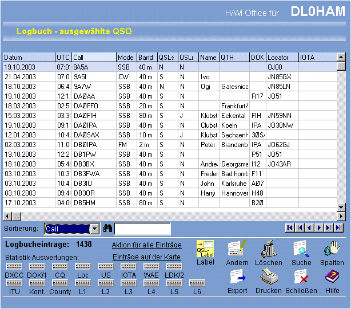Open the Sortierung dropdown
Screen dimensions: 351x309
point(95,229)
